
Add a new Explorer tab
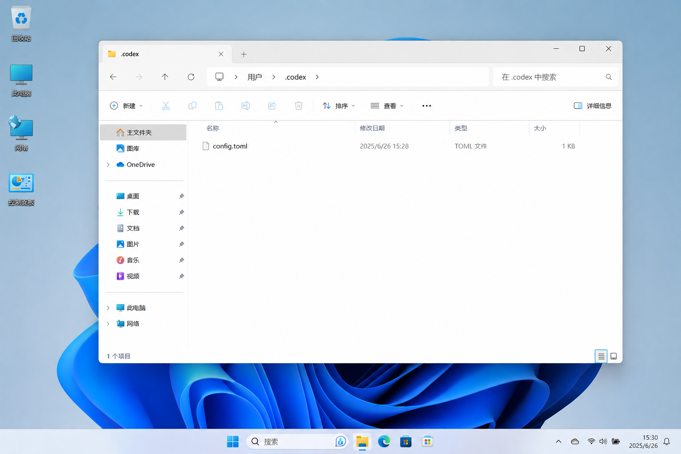click(x=243, y=54)
